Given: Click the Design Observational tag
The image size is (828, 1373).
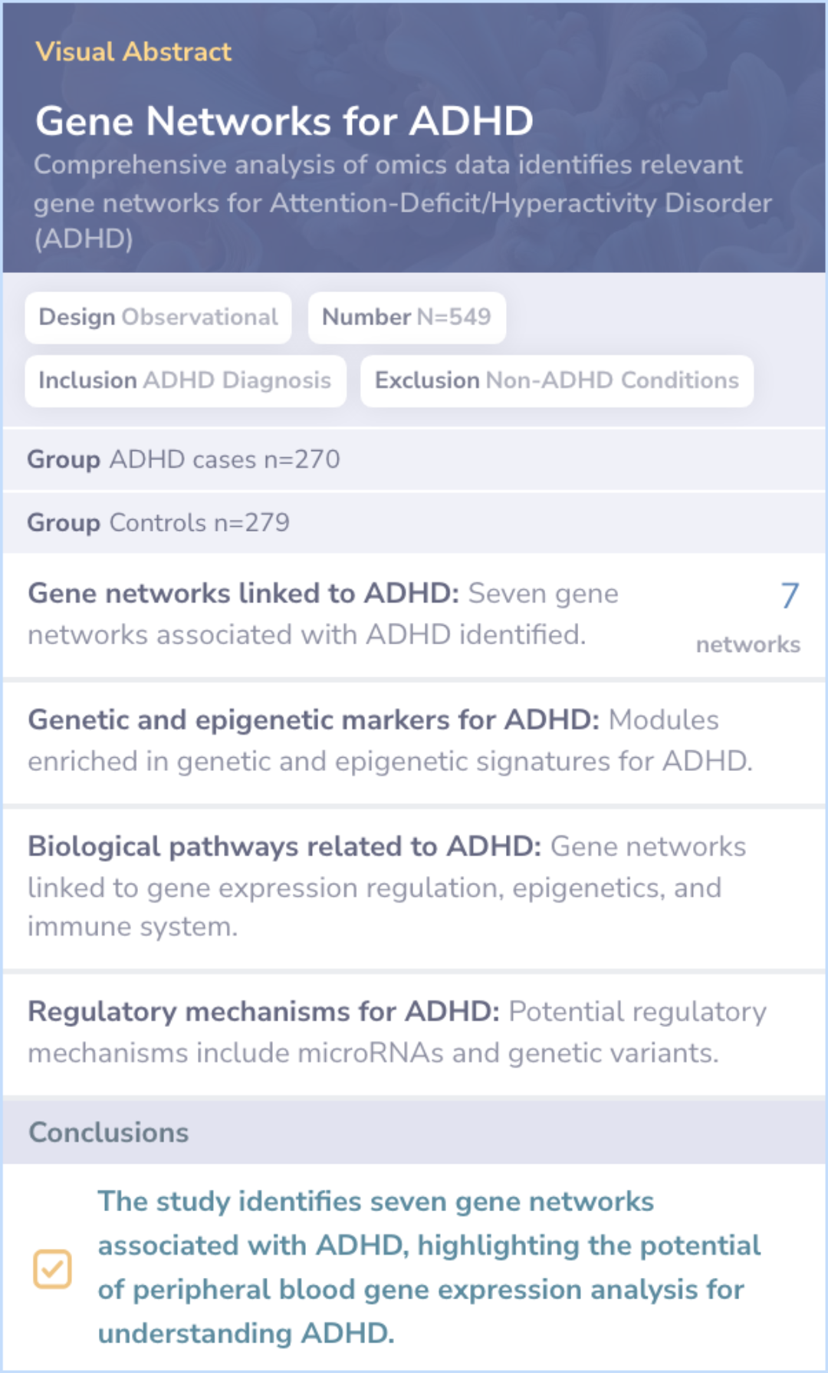Looking at the screenshot, I should (158, 318).
